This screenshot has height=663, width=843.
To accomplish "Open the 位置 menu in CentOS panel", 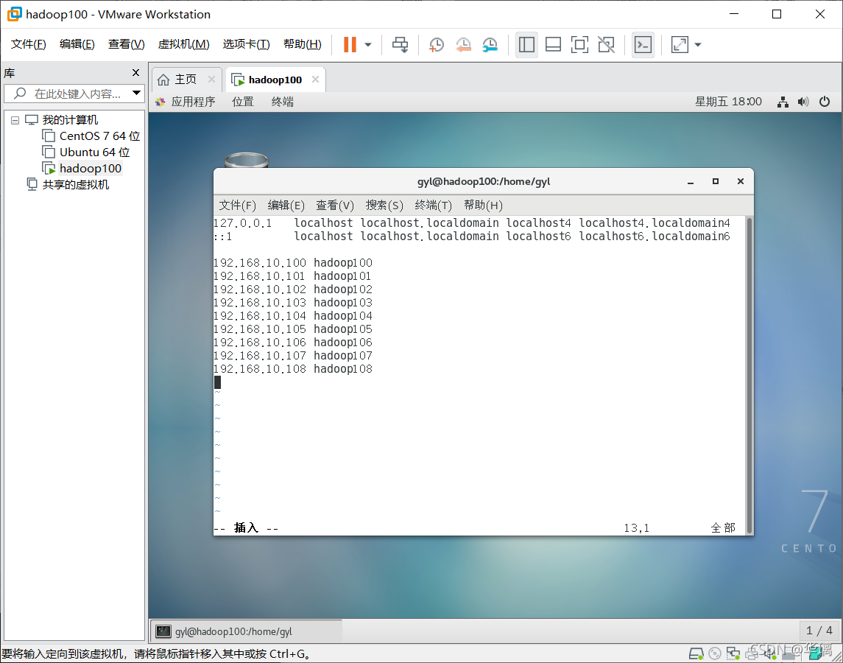I will tap(243, 102).
